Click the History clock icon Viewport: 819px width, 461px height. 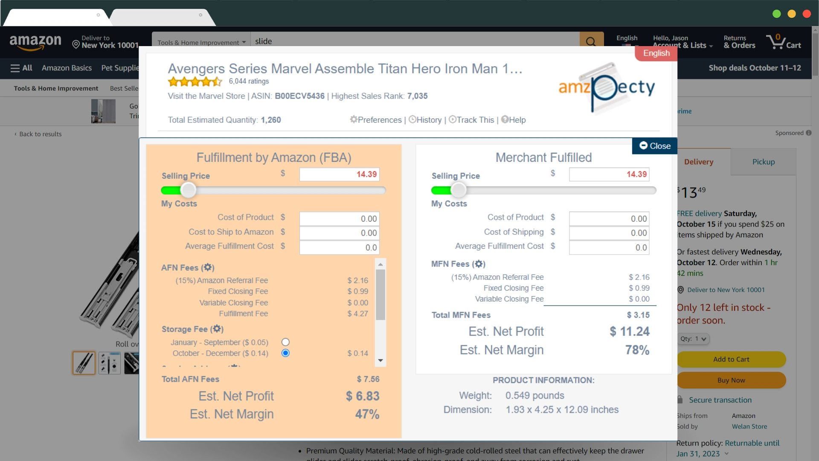[412, 119]
